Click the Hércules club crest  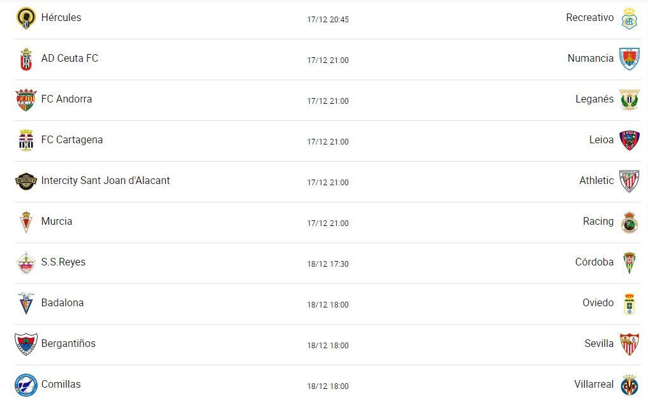pyautogui.click(x=26, y=18)
